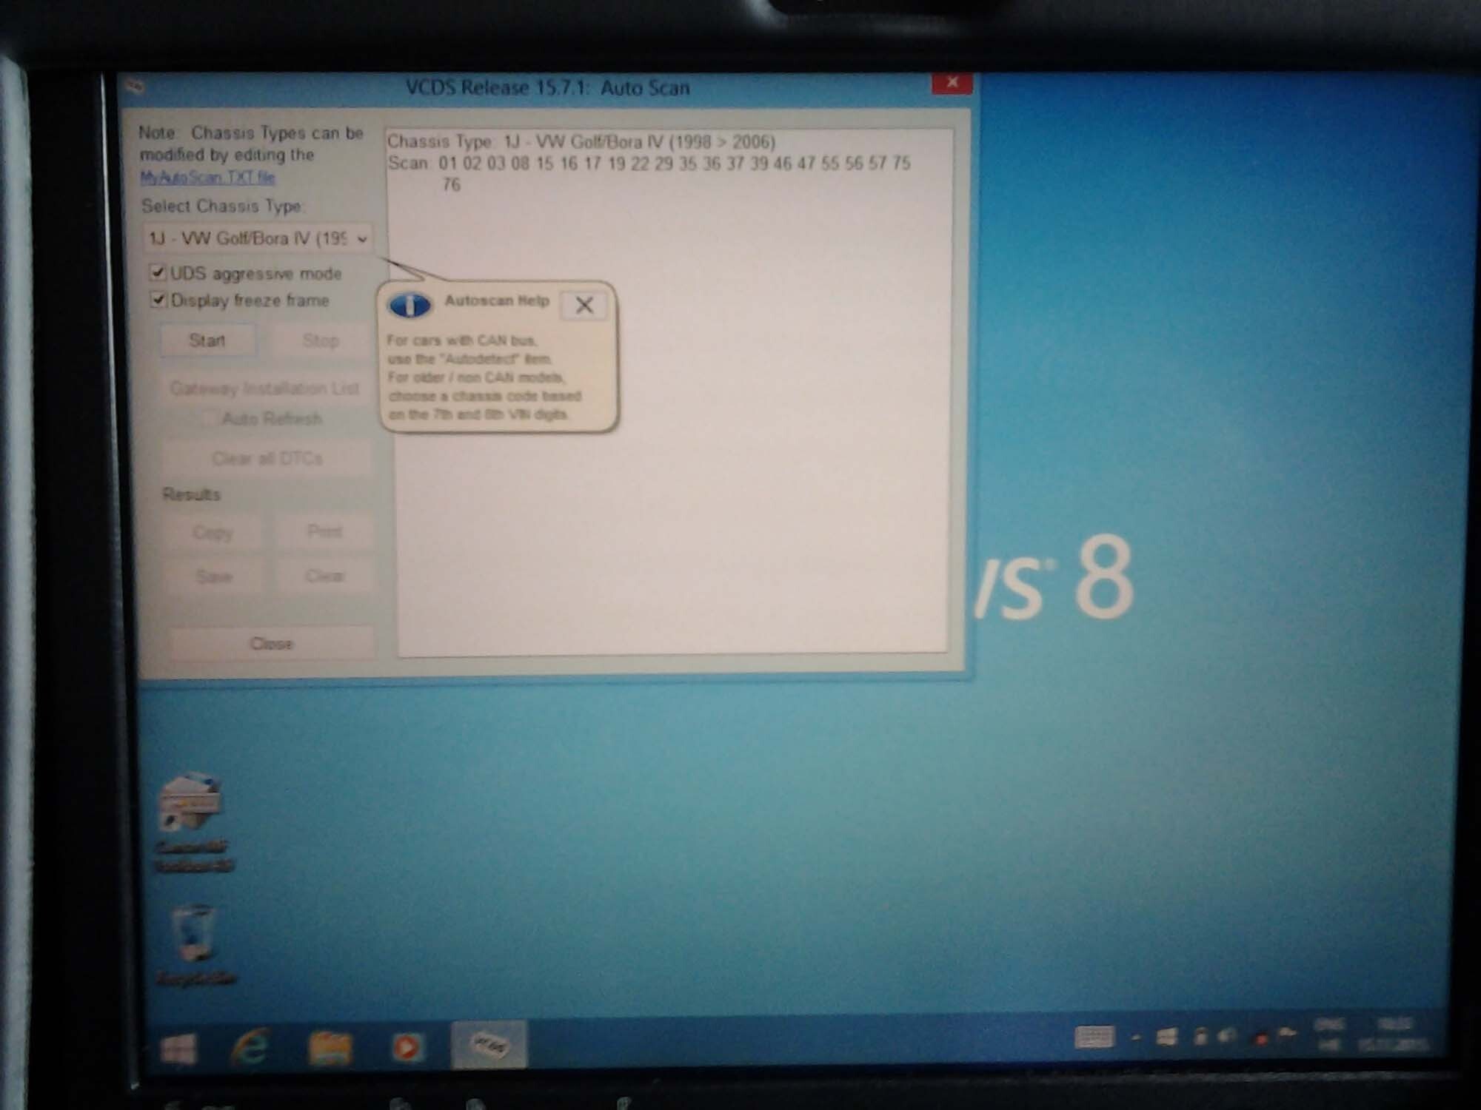Screen dimensions: 1481x1110
Task: Uncheck Display freeze frame
Action: 158,299
